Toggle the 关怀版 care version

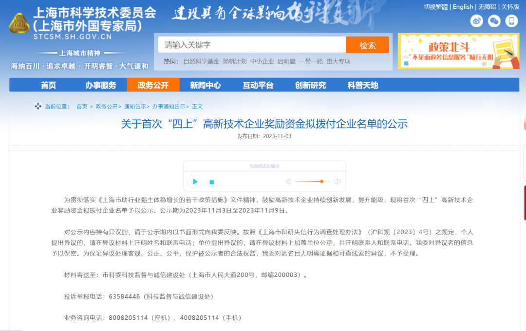(x=510, y=7)
